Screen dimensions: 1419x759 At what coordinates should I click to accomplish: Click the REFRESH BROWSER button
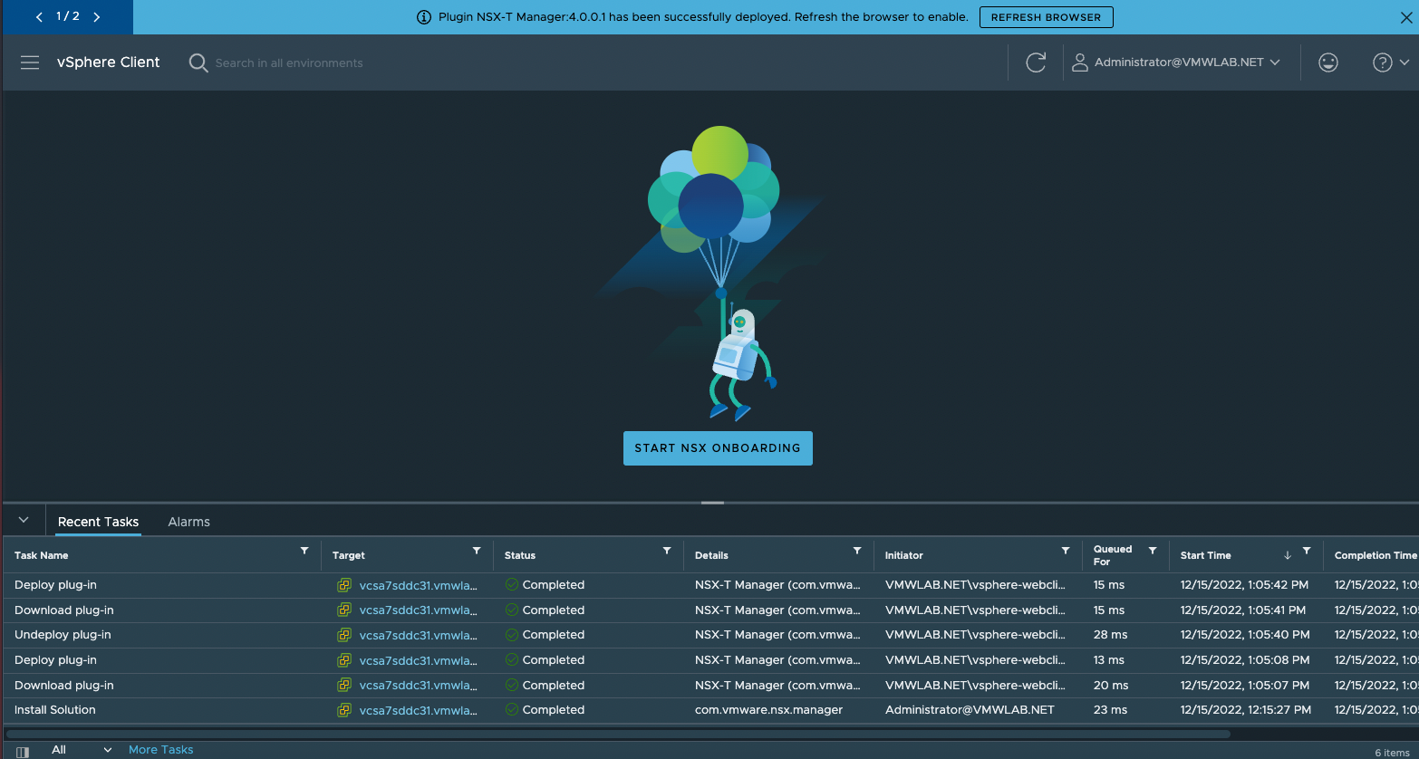pos(1046,17)
